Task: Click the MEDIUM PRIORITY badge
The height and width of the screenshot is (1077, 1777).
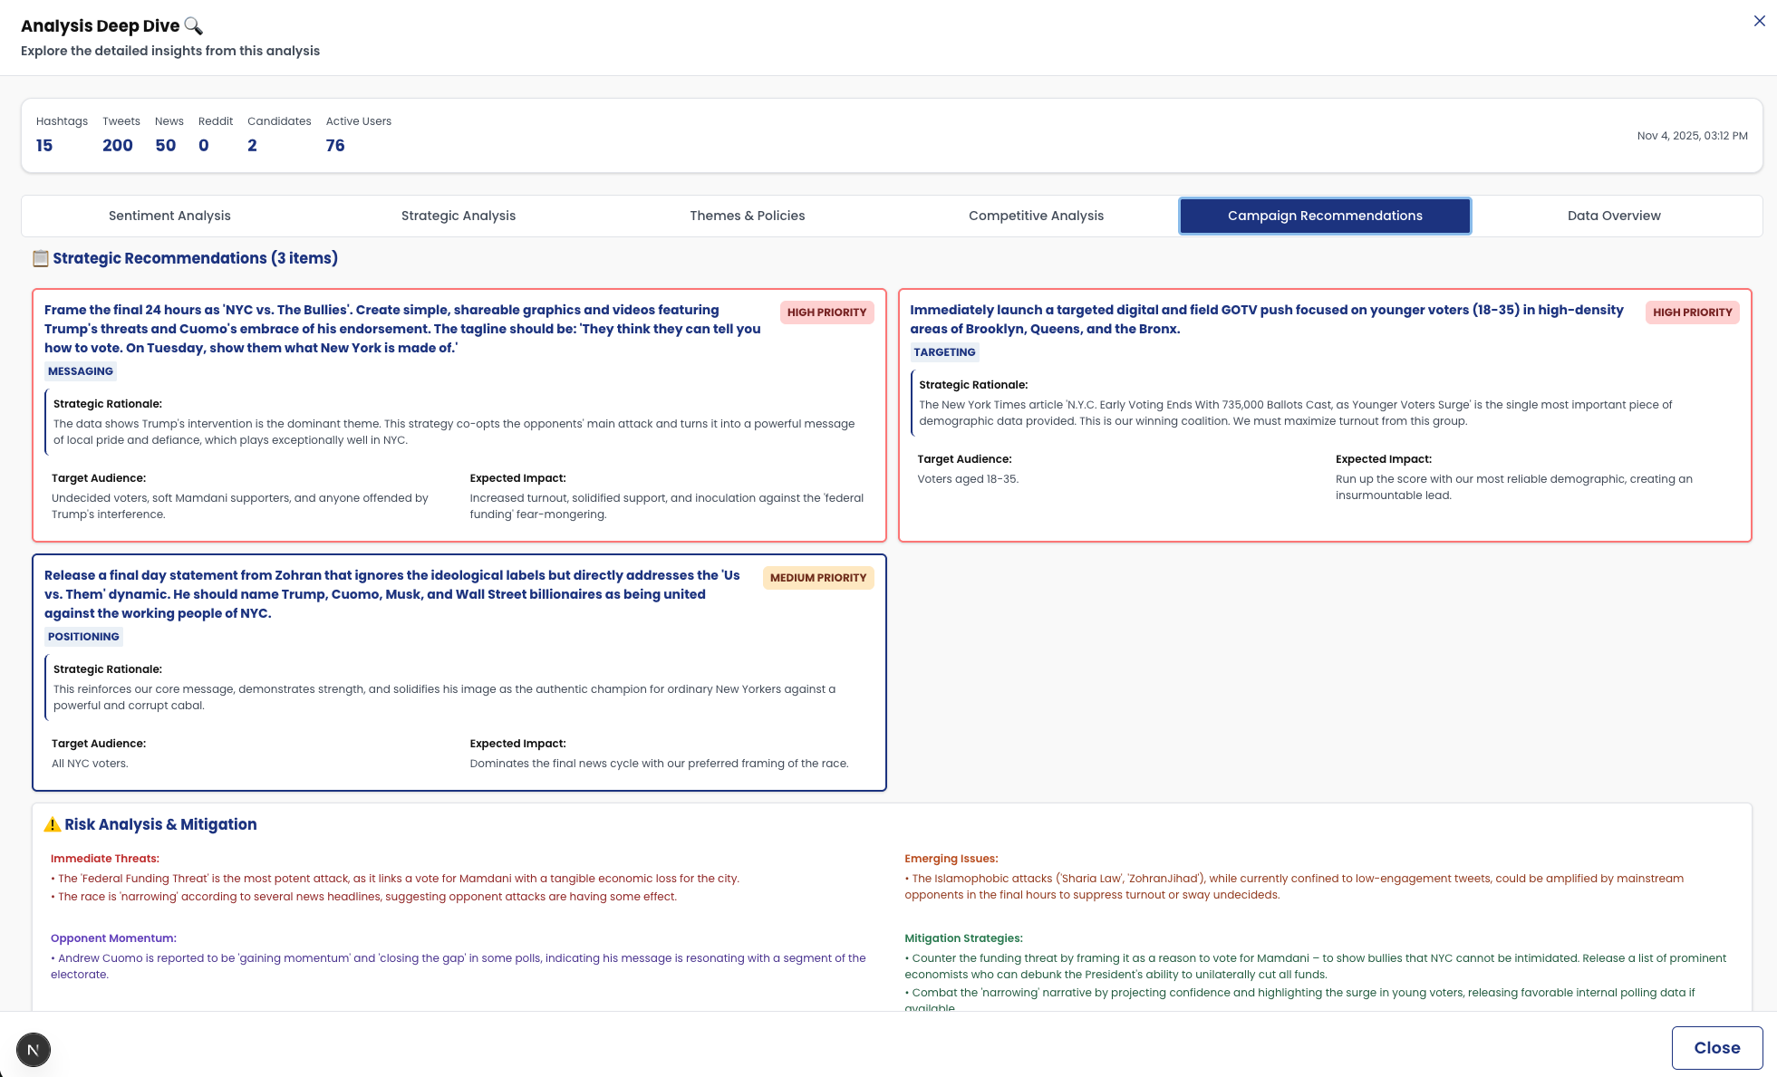Action: pyautogui.click(x=817, y=577)
